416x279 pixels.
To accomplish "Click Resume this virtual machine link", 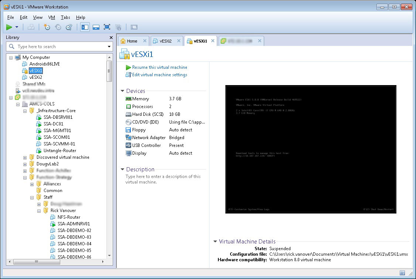I will pos(160,67).
